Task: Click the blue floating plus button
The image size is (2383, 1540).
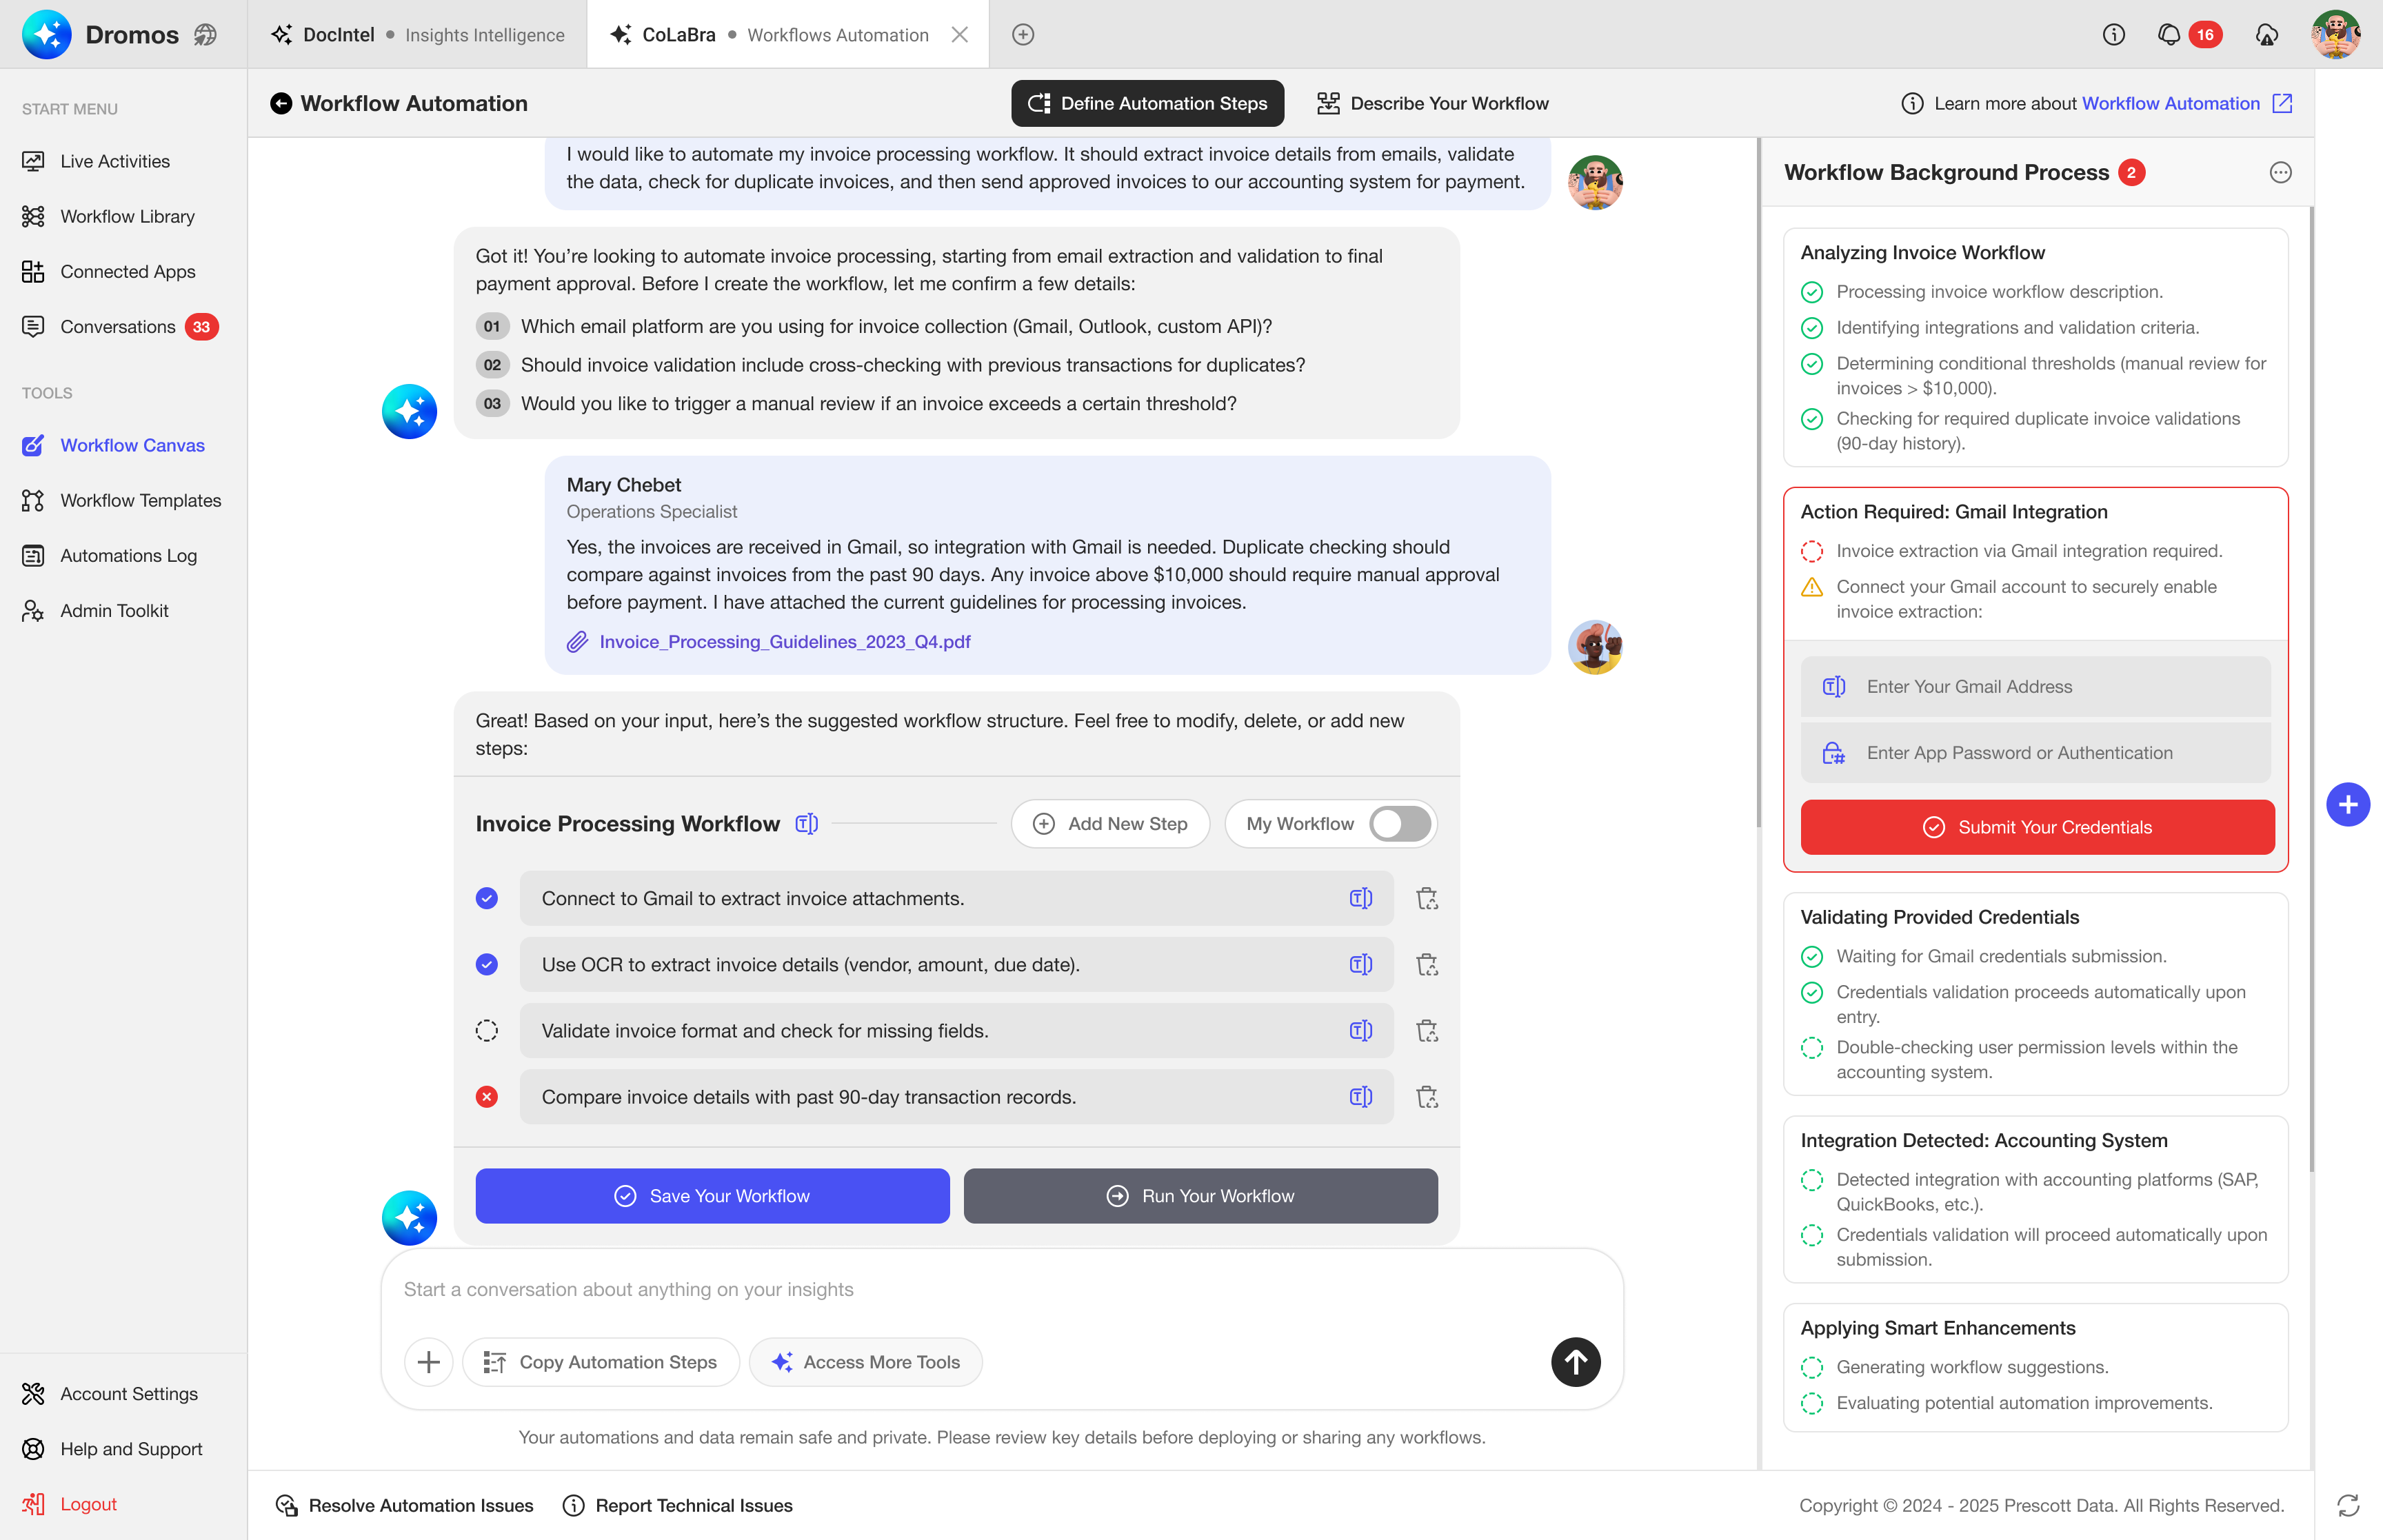Action: (x=2347, y=805)
